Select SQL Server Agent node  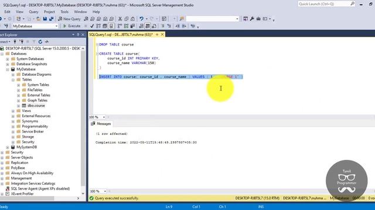point(40,188)
